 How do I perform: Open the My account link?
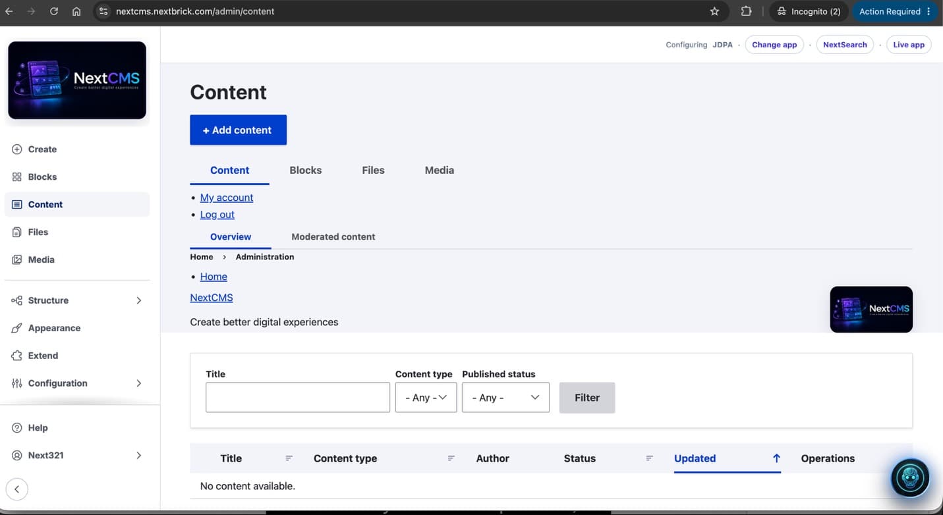(227, 198)
